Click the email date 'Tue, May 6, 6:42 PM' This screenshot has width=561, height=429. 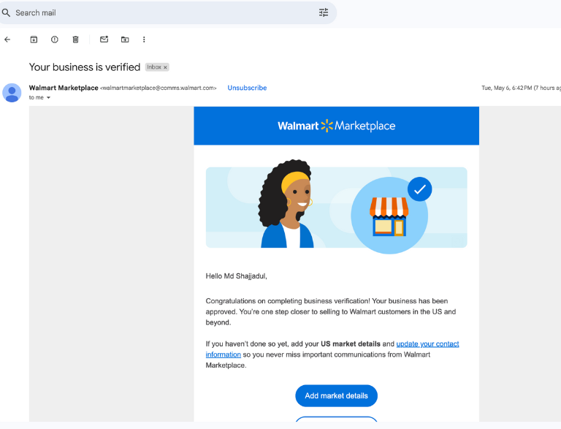coord(507,88)
